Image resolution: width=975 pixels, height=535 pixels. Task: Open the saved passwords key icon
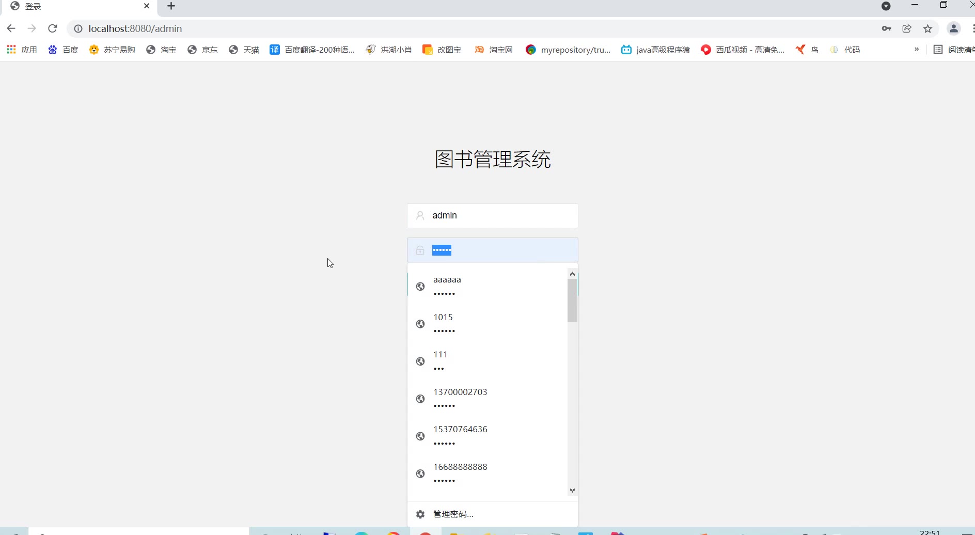[x=886, y=28]
